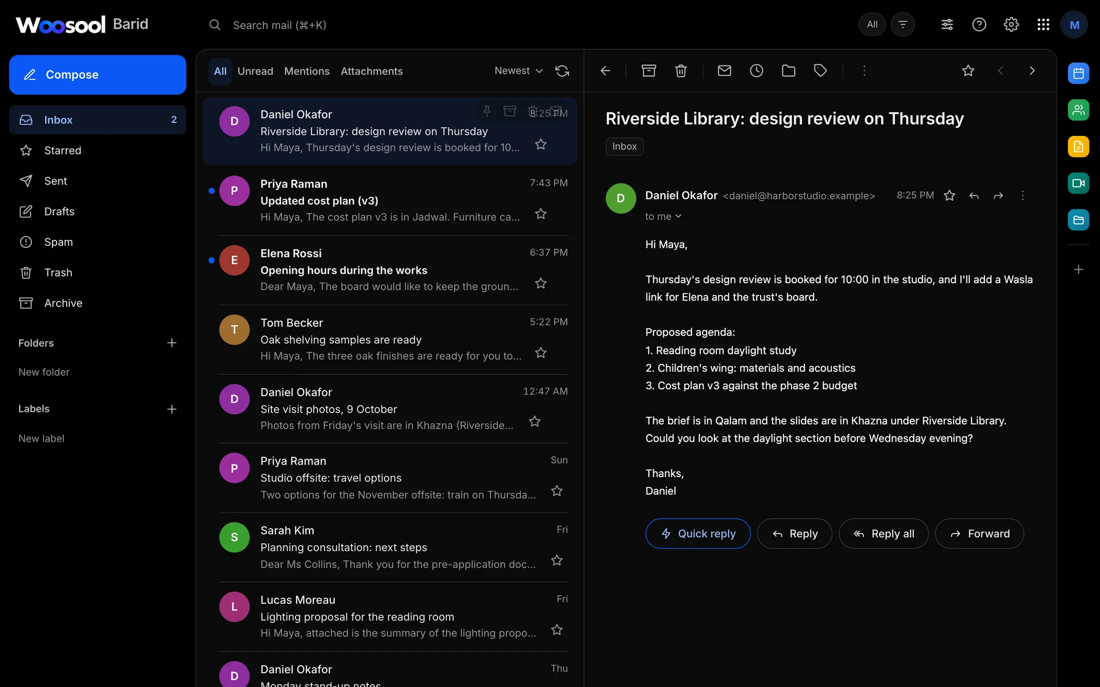Move email to folder with folder icon
The image size is (1100, 687).
tap(788, 70)
